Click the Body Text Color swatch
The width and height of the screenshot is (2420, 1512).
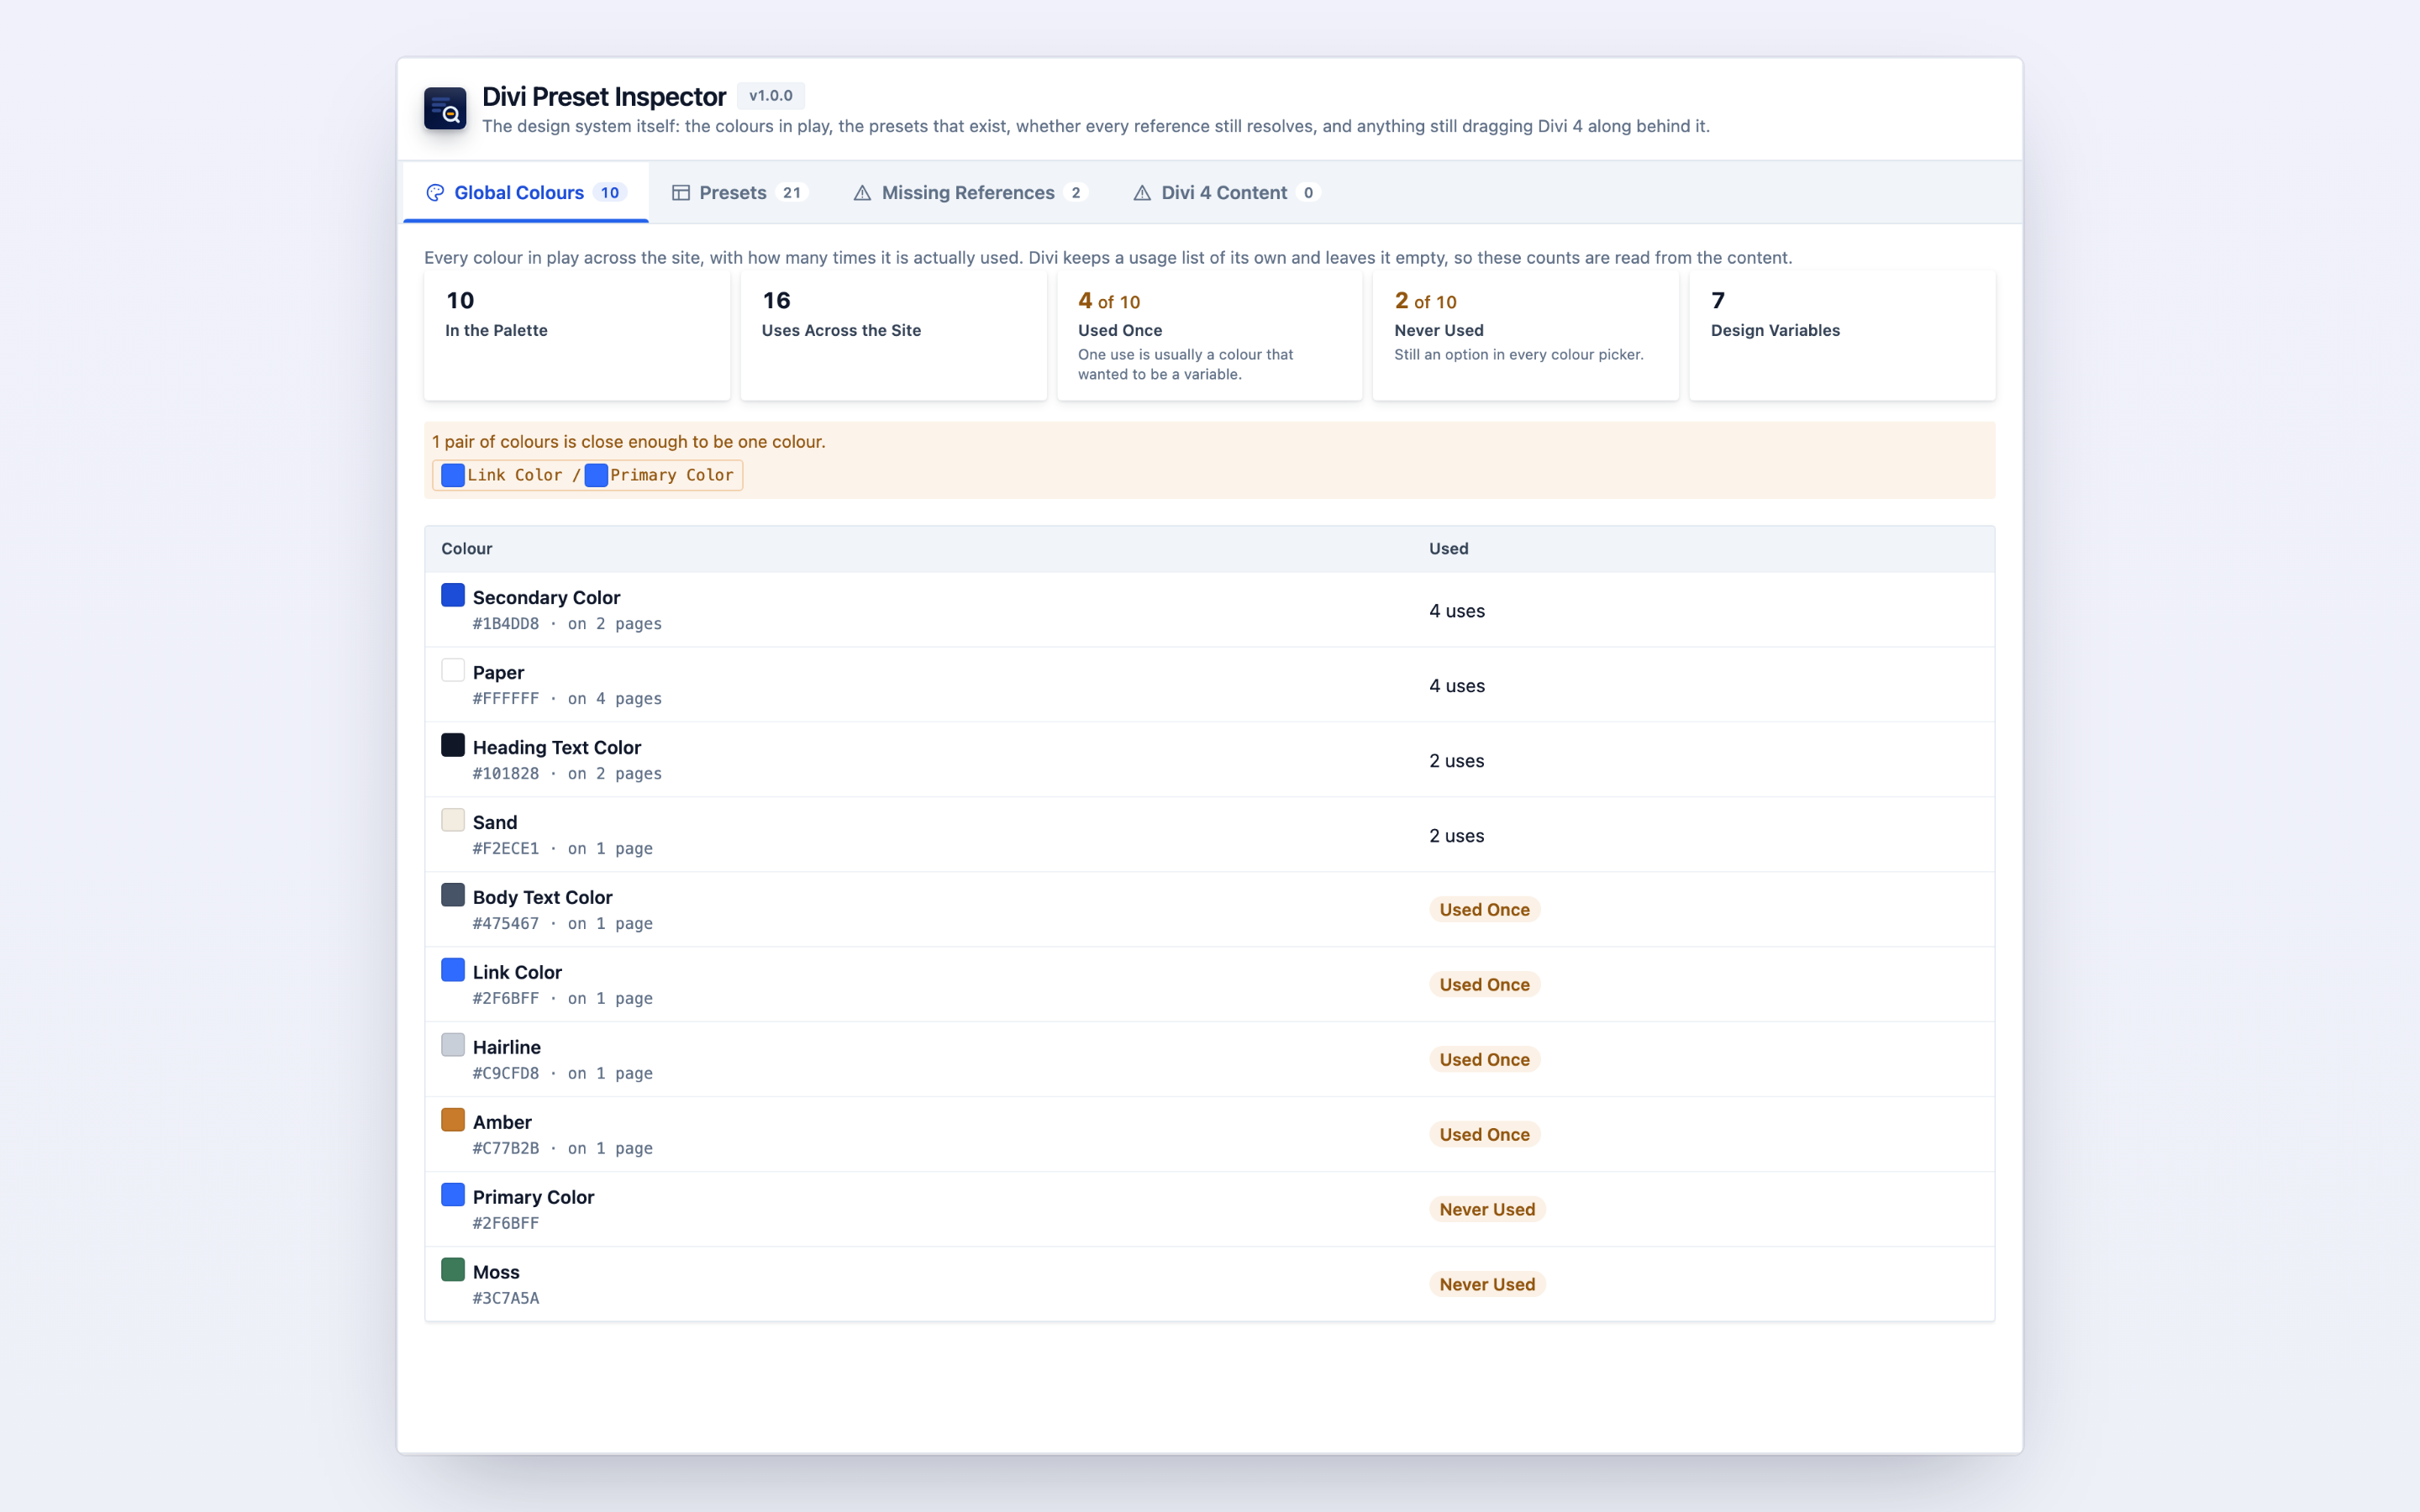coord(453,895)
